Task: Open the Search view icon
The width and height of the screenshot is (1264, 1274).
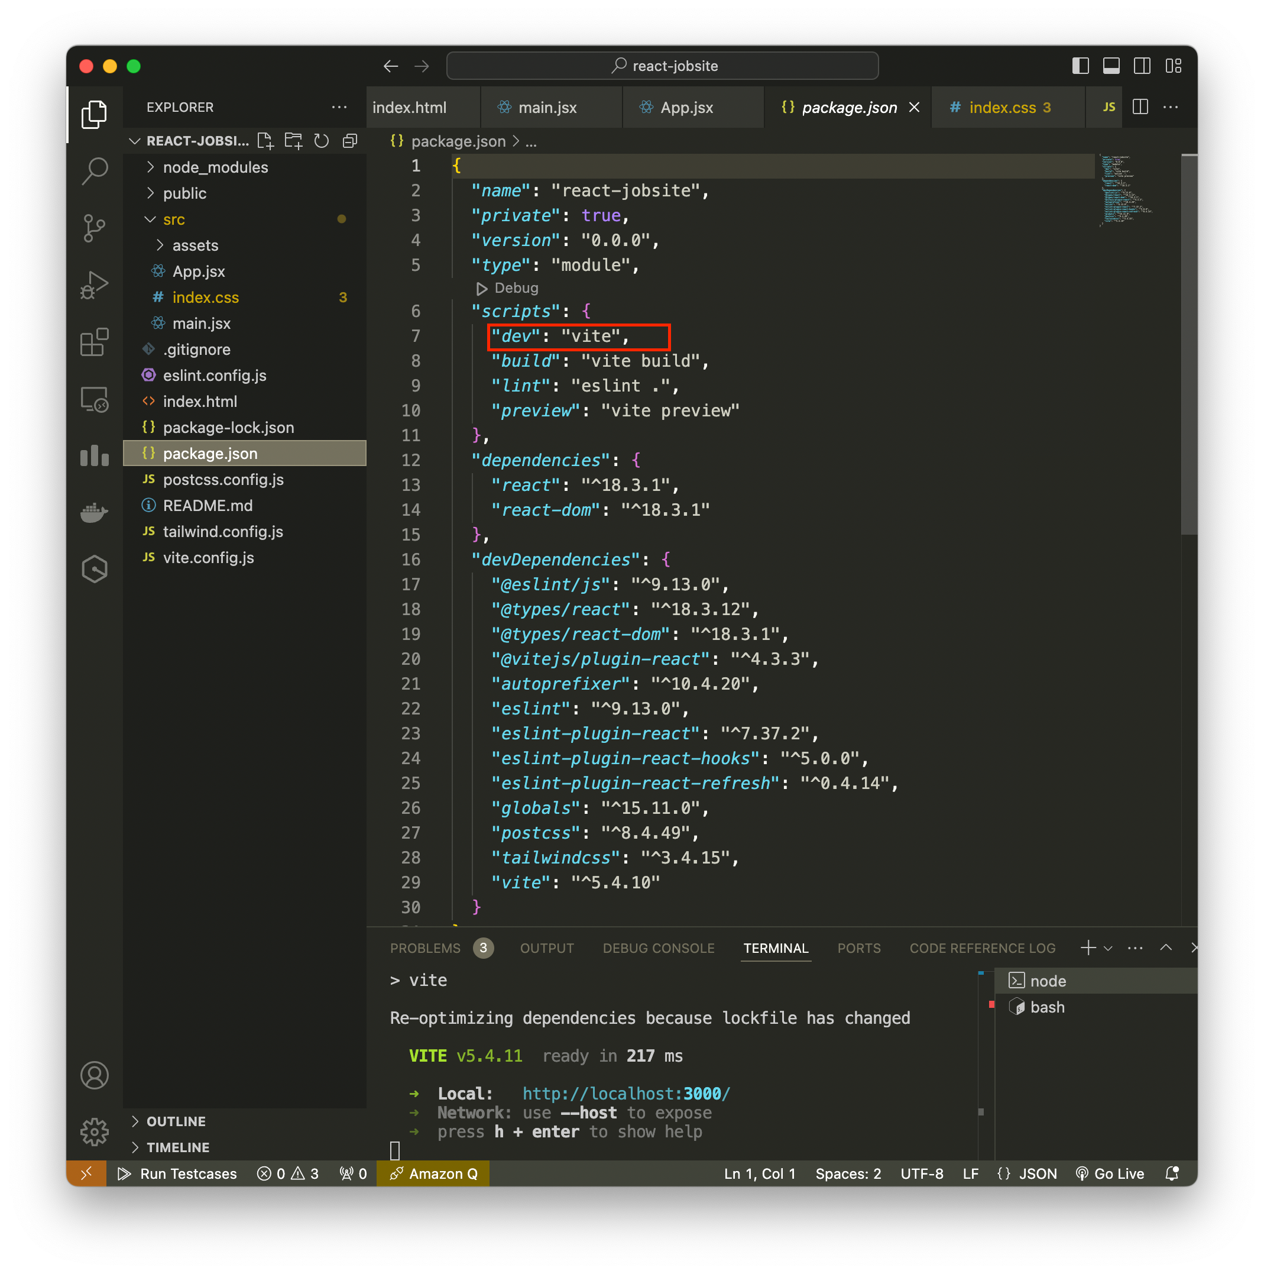Action: 94,172
